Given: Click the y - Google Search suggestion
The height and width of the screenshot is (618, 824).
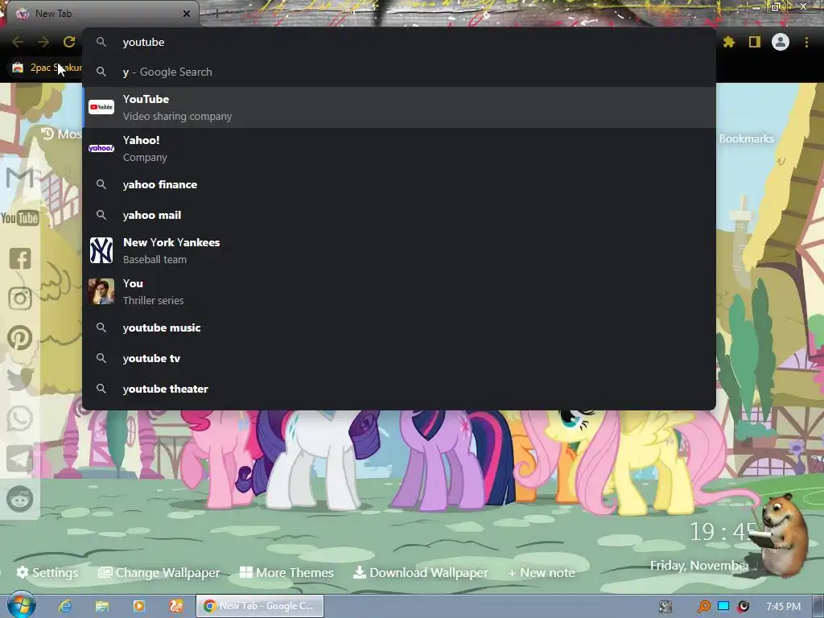Looking at the screenshot, I should click(x=399, y=72).
